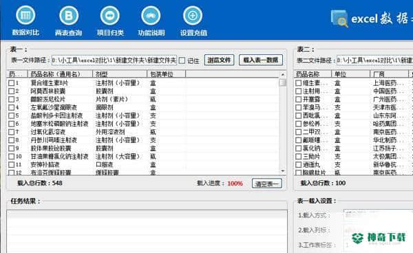Check row 2 阿莫西林胶囊
Screen dimensions: 413x253
point(11,91)
